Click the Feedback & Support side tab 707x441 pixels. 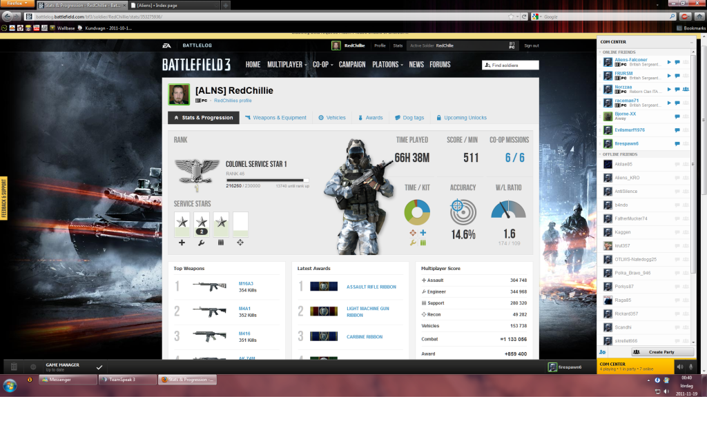point(3,198)
